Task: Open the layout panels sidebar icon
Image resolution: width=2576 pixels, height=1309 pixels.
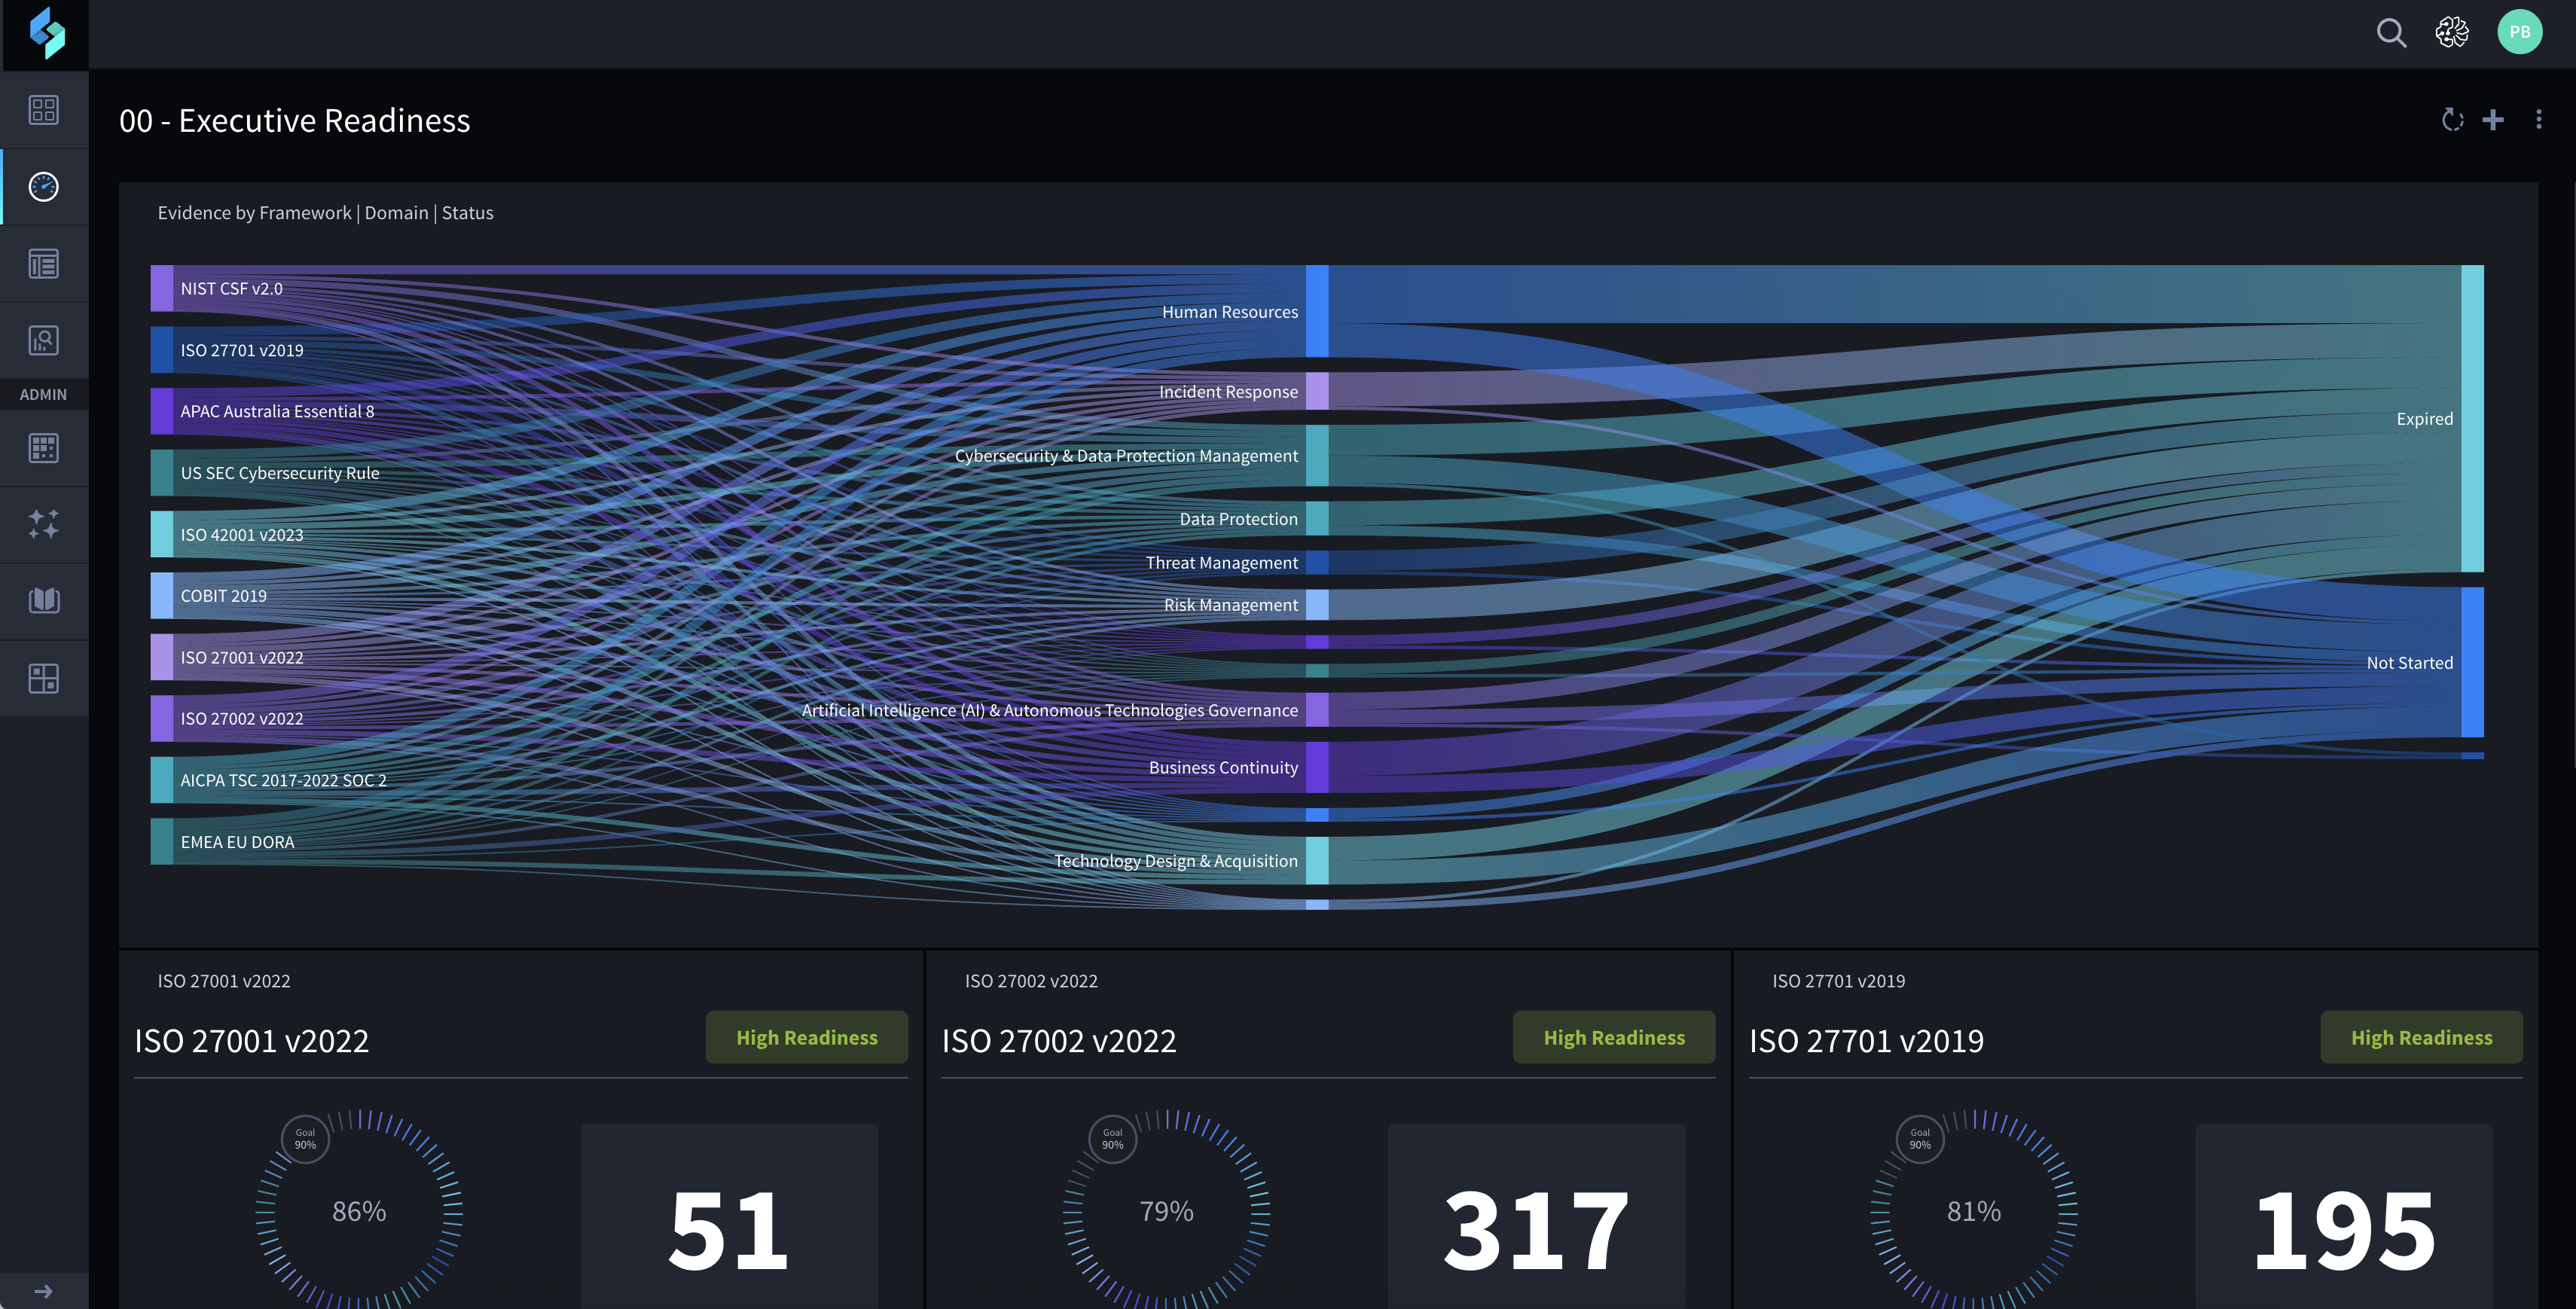Action: 44,678
